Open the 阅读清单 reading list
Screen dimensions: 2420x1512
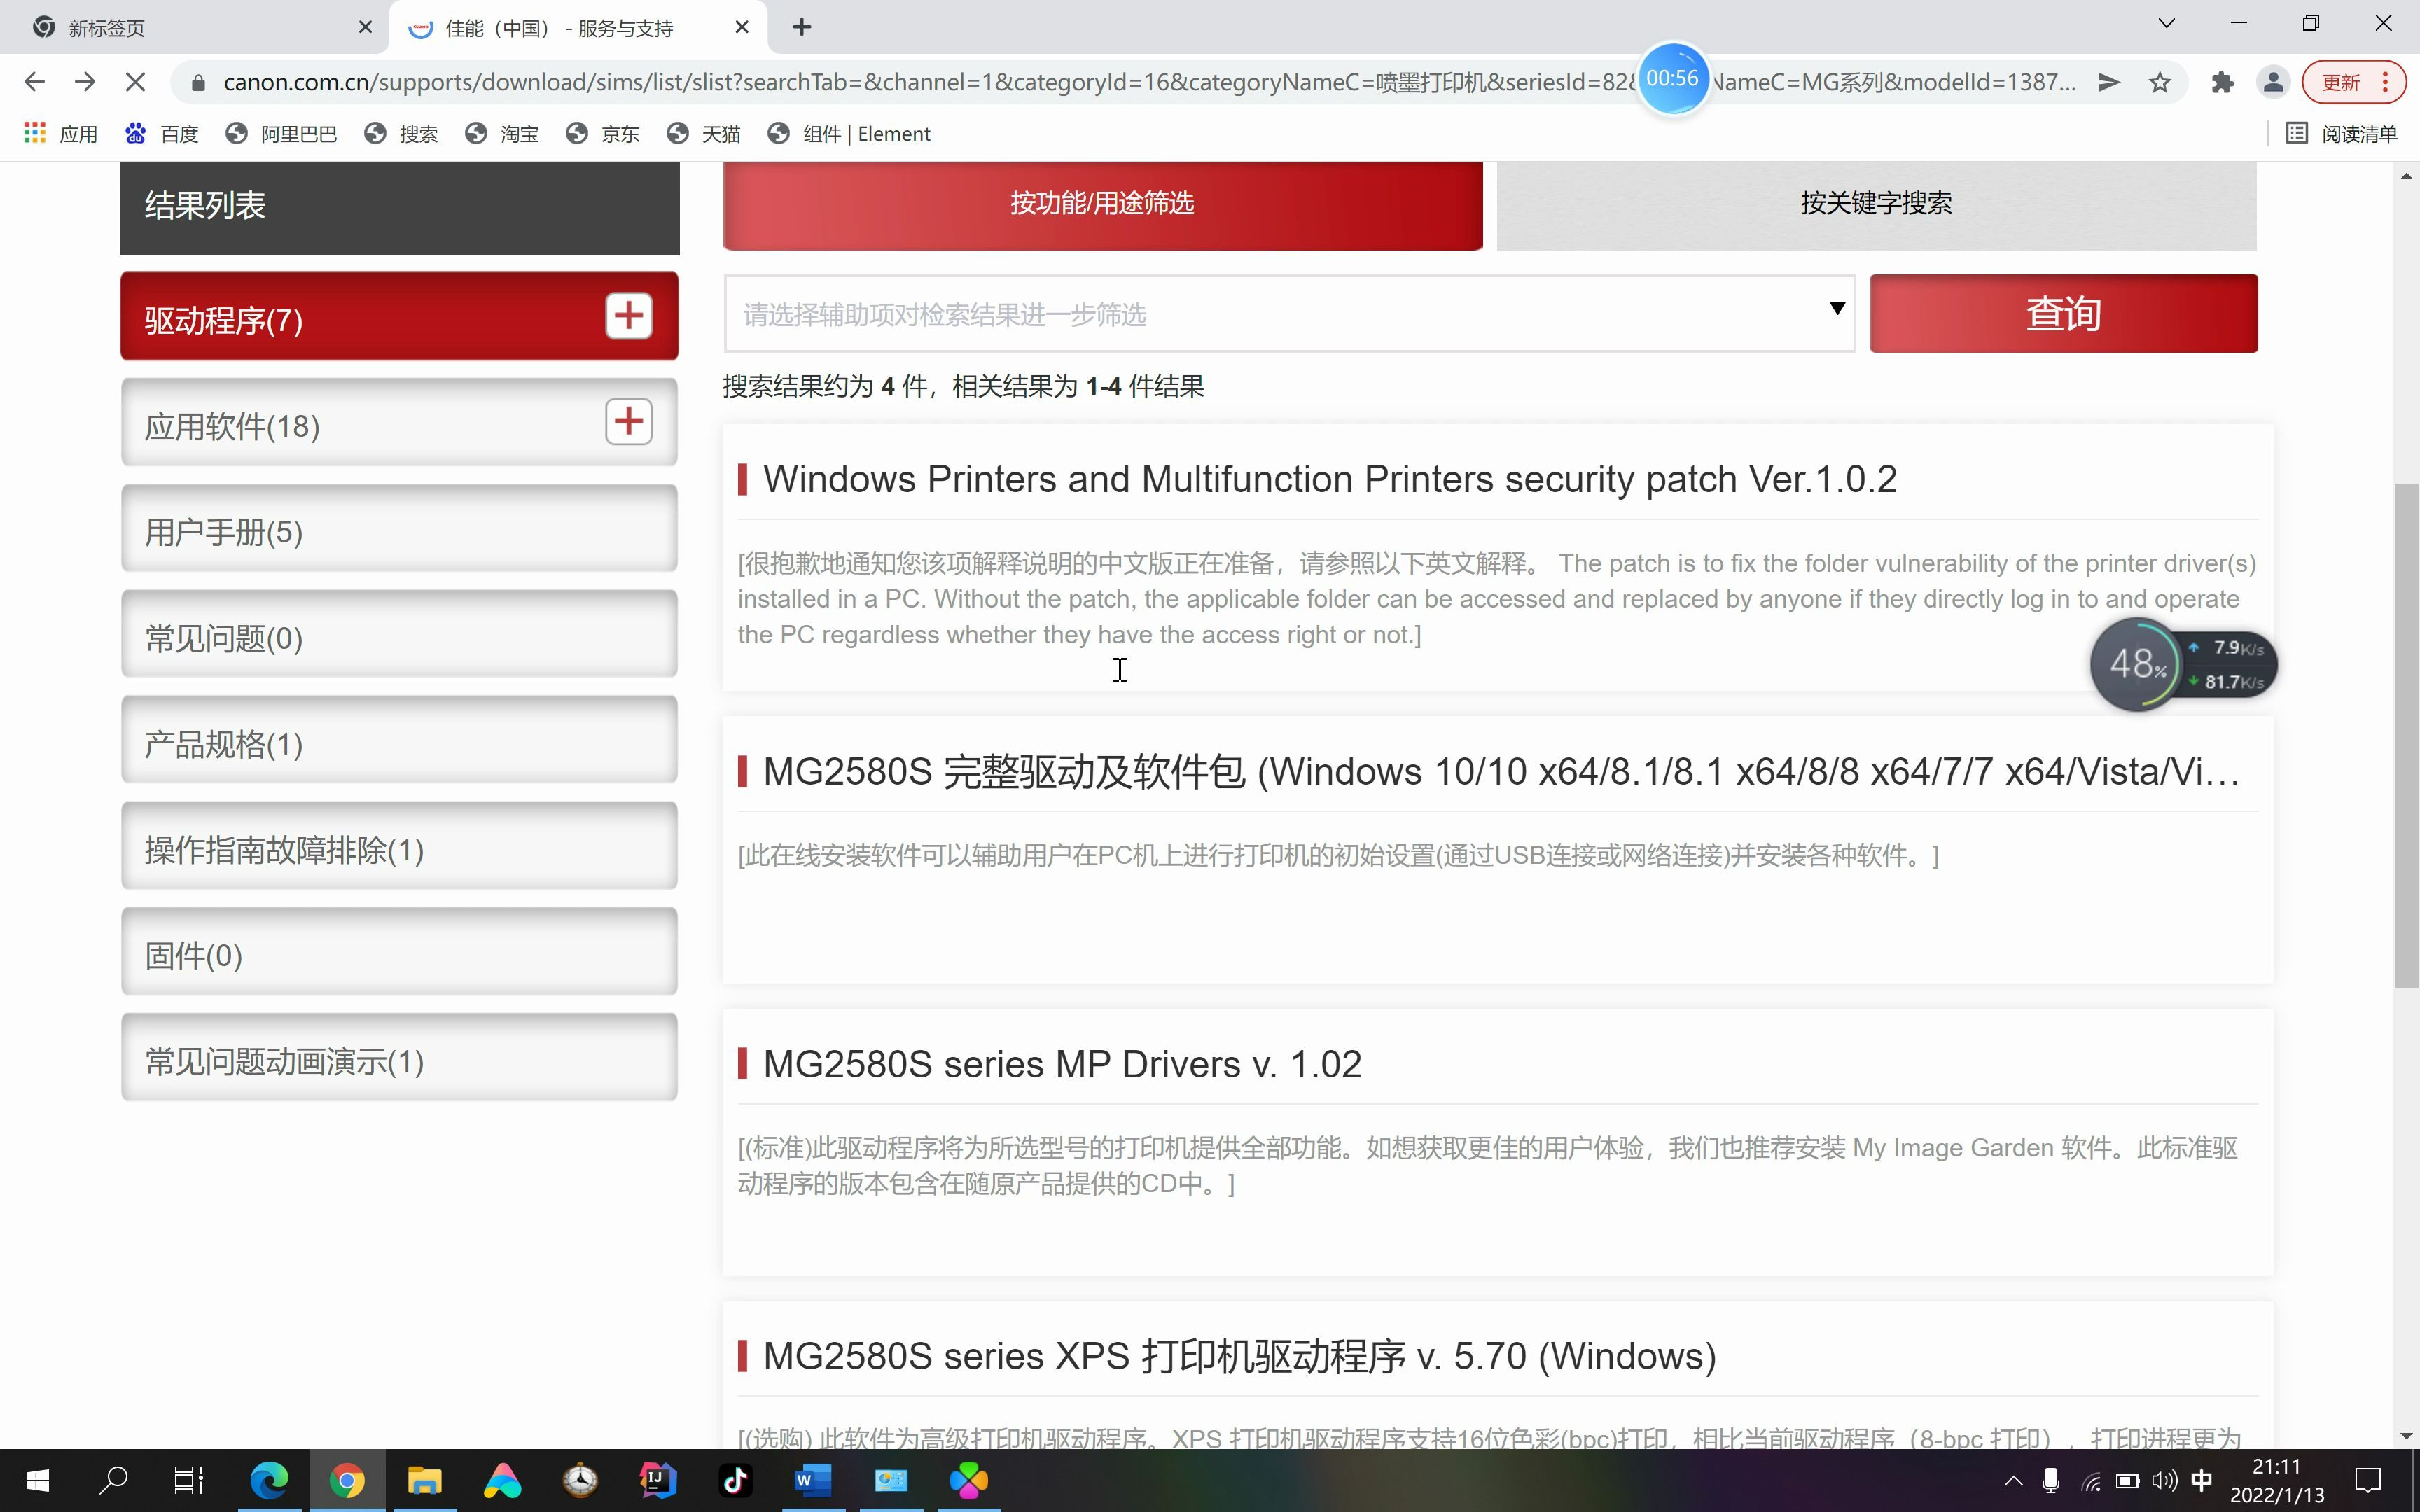pos(2341,134)
